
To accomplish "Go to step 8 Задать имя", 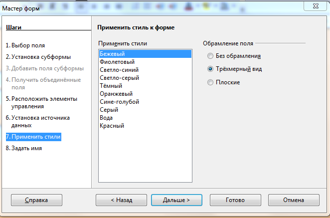I will click(24, 148).
